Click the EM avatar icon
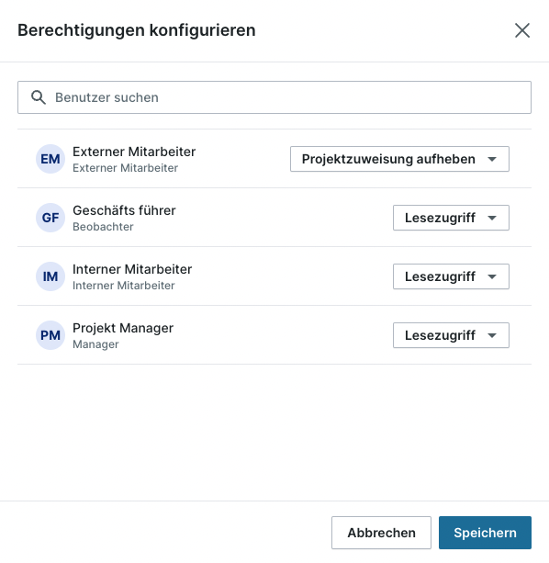549x563 pixels. [x=50, y=159]
